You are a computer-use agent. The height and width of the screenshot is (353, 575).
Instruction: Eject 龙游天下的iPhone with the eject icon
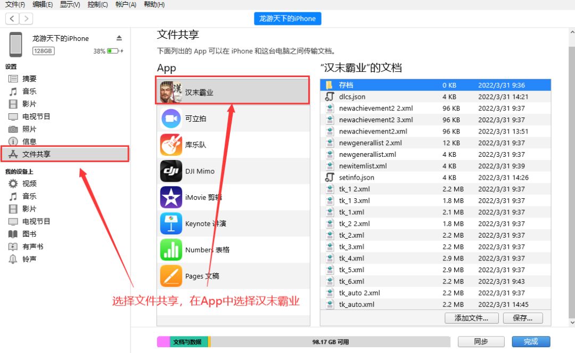coord(119,38)
